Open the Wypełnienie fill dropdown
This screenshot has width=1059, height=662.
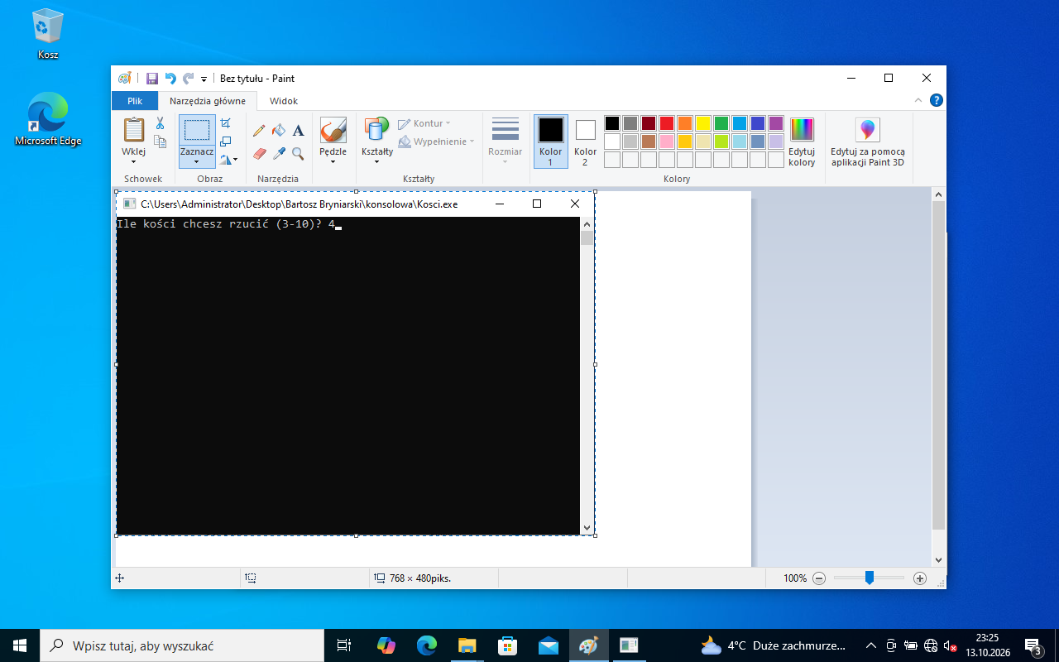(436, 142)
